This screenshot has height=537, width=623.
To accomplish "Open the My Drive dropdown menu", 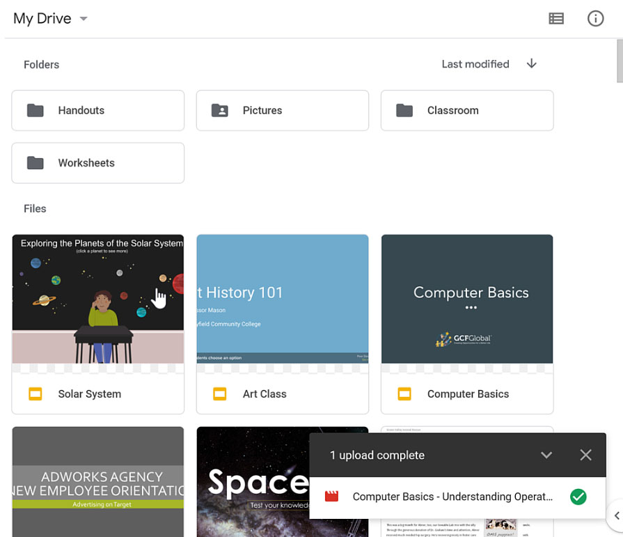I will (84, 19).
